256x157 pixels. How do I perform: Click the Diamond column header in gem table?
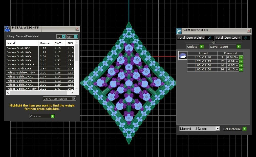click(x=230, y=53)
